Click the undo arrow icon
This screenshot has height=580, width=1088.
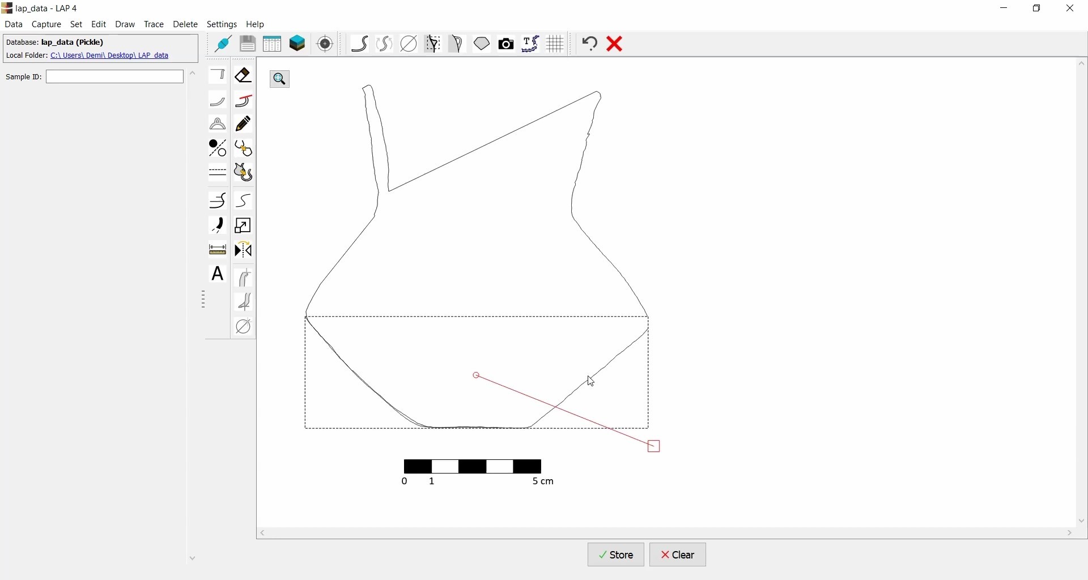coord(590,44)
